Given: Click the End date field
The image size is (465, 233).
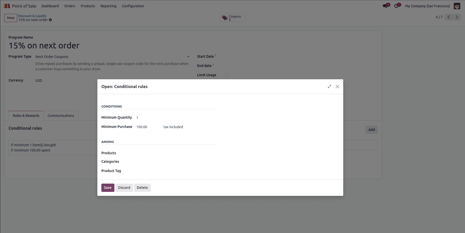Looking at the screenshot, I should [x=301, y=66].
